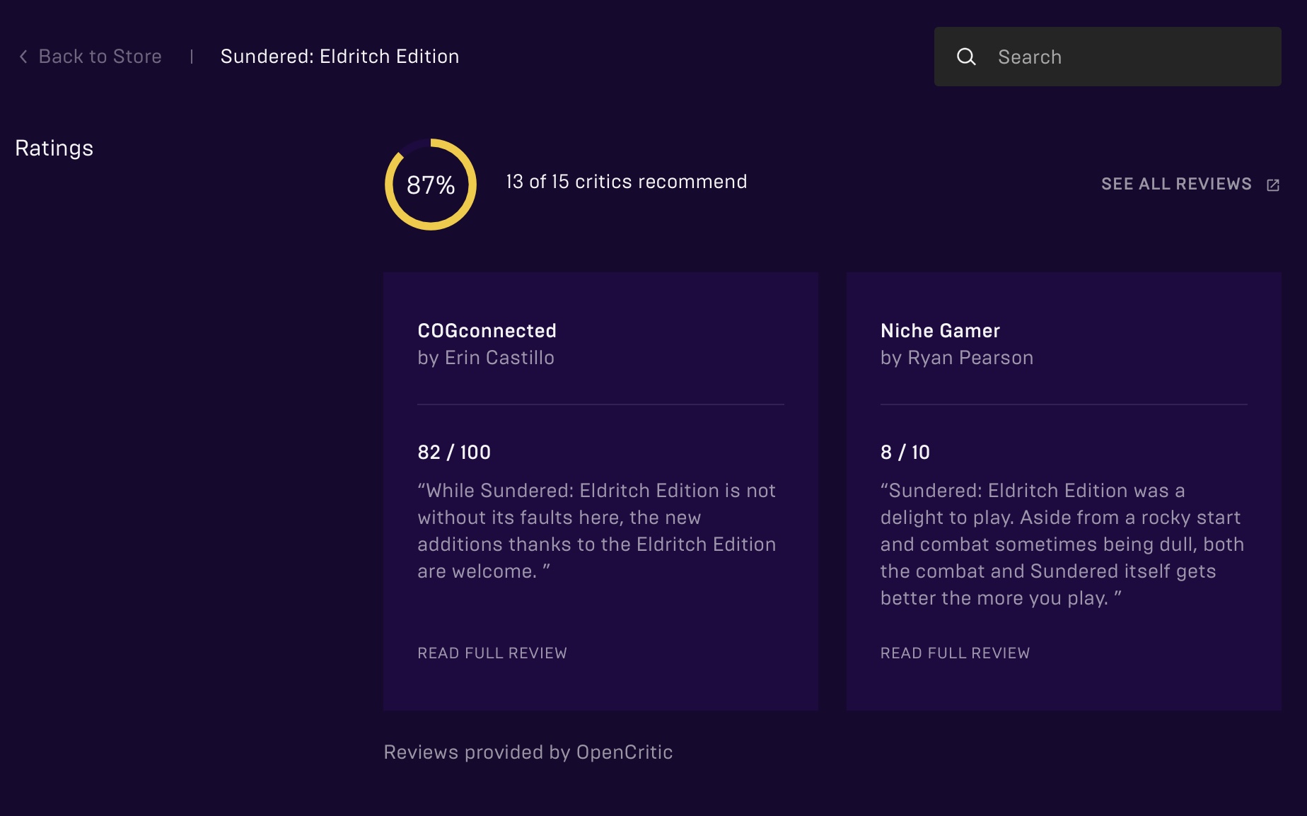Viewport: 1307px width, 816px height.
Task: Click the 'by Erin Castillo' author line
Action: pyautogui.click(x=486, y=358)
